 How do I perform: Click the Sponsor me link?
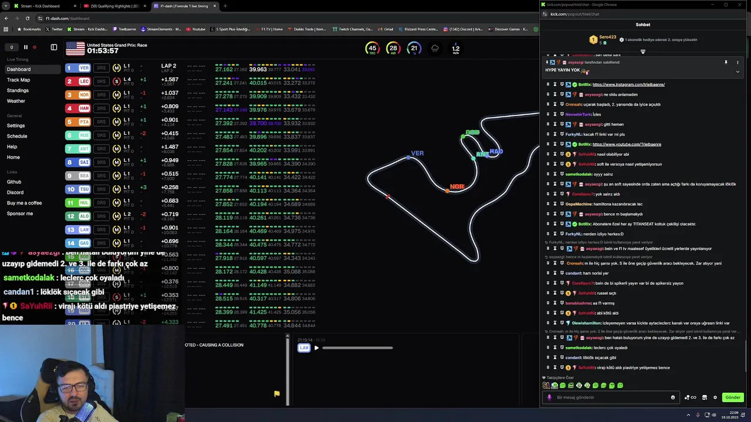click(20, 213)
